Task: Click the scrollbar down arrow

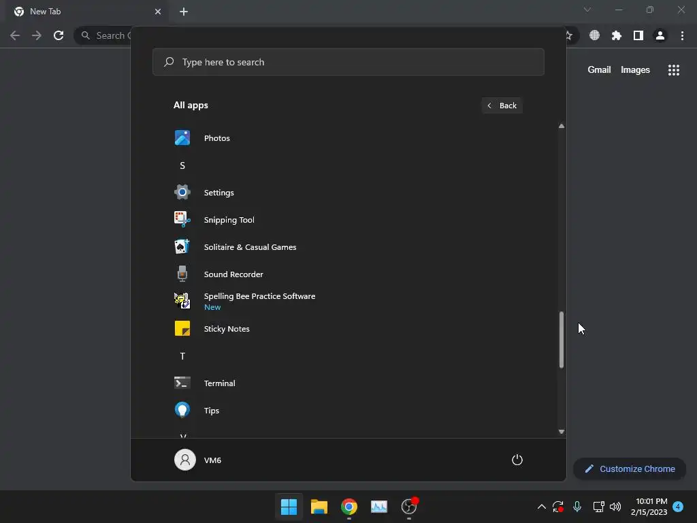Action: (562, 431)
